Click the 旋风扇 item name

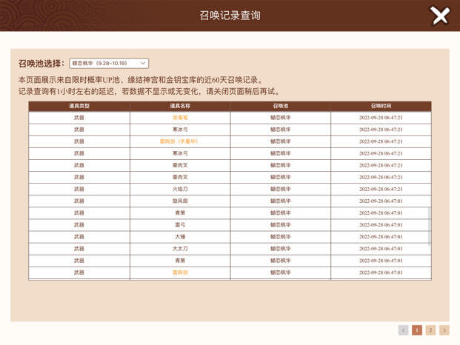[x=180, y=201]
